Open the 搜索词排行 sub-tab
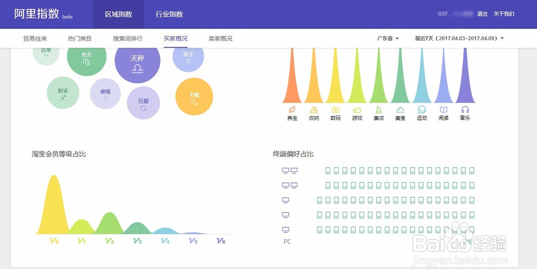This screenshot has height=279, width=537. click(x=128, y=38)
